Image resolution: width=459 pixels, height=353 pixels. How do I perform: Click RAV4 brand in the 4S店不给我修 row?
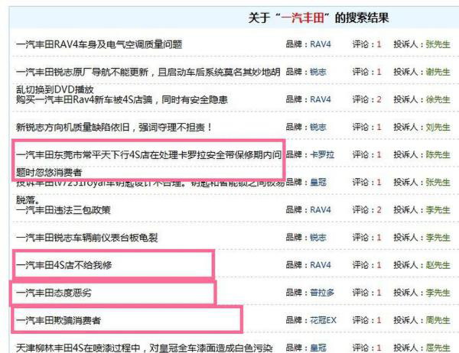pyautogui.click(x=321, y=265)
